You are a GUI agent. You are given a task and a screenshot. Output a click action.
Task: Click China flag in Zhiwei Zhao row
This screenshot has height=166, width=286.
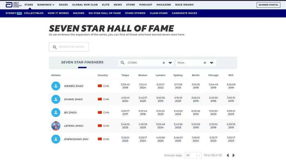coord(100,99)
